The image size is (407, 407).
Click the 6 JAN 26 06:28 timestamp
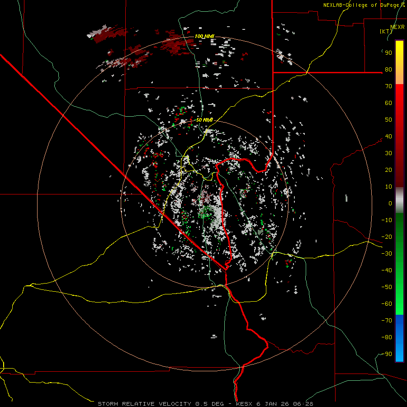(x=285, y=404)
